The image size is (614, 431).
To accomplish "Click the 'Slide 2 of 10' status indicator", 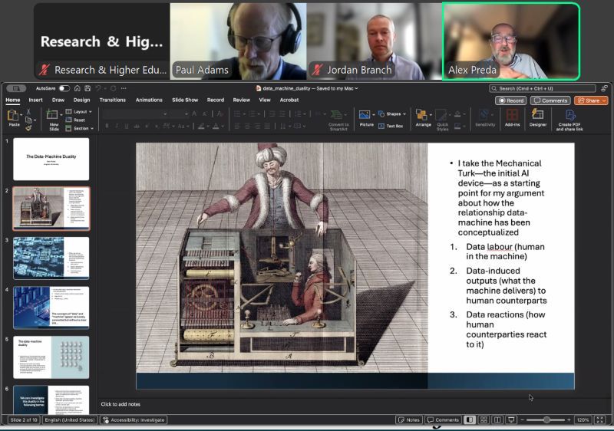I will [24, 420].
